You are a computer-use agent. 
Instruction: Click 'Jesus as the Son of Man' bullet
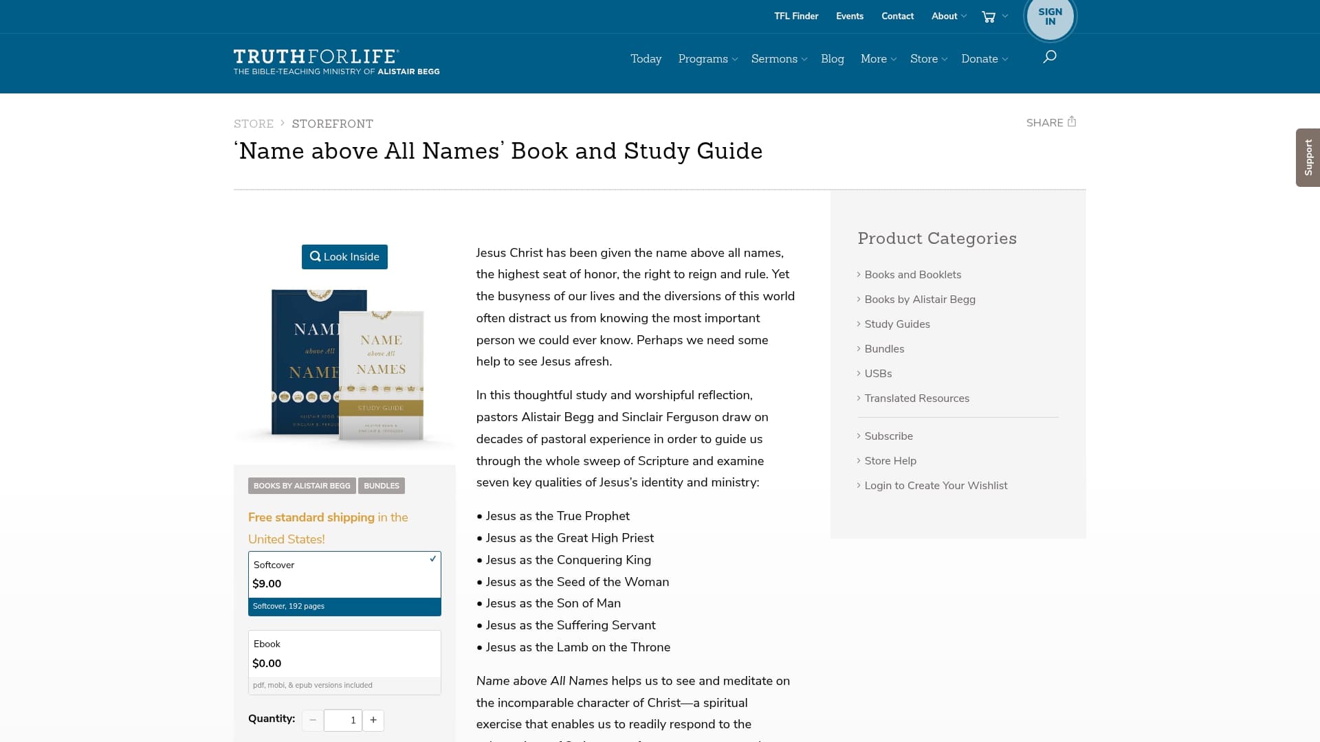(553, 603)
